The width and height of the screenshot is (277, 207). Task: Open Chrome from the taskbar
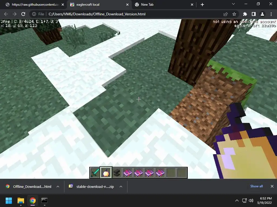coord(32,201)
